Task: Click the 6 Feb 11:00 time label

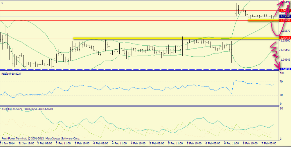Action: [x=232, y=143]
